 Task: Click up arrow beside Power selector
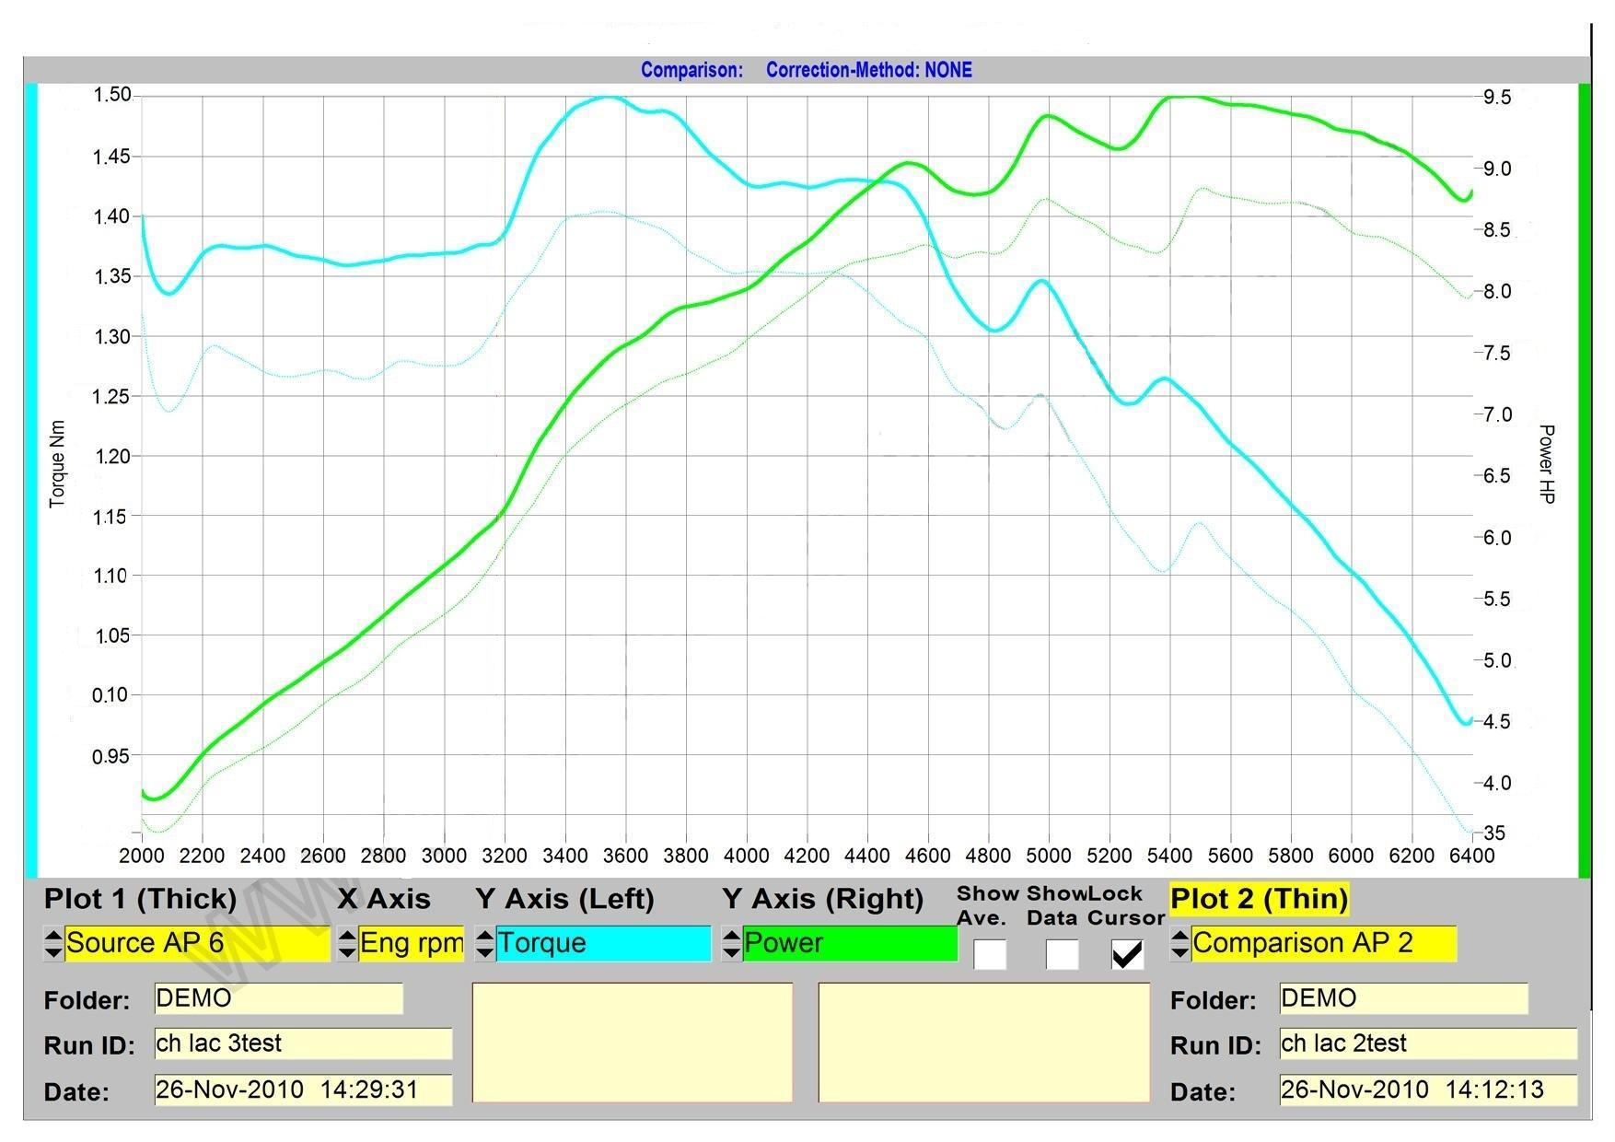pyautogui.click(x=731, y=936)
